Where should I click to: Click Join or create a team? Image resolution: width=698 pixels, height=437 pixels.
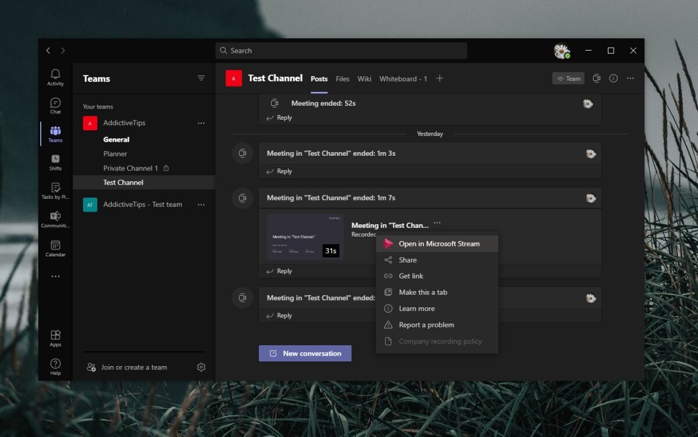(x=134, y=367)
